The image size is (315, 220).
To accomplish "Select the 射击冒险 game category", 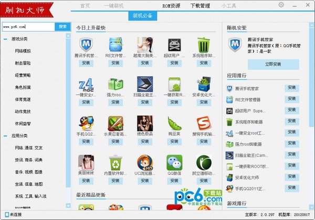I will point(23,63).
